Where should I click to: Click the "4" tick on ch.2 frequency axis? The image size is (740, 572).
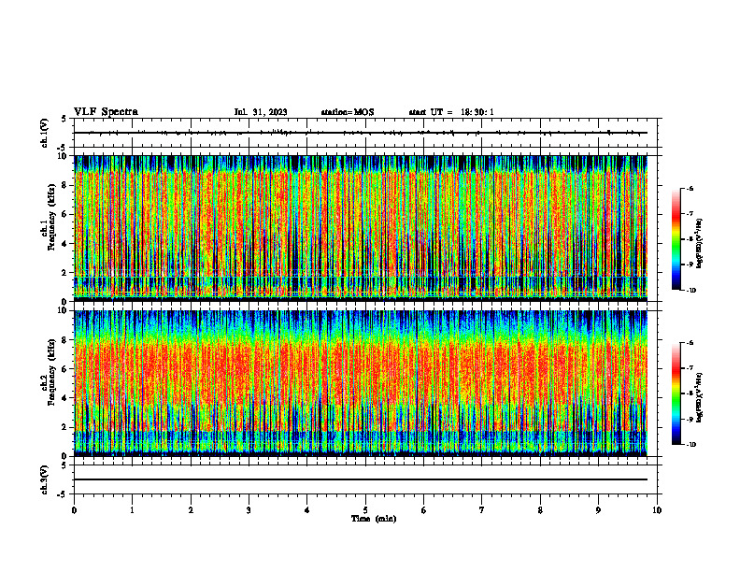click(x=65, y=398)
